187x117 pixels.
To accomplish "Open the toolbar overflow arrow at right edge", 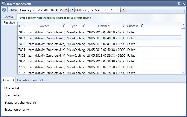I will pos(184,11).
